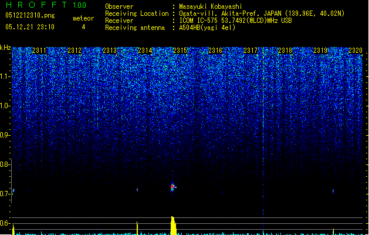Click the 0.8 kHz axis label
Image resolution: width=369 pixels, height=235 pixels.
click(x=5, y=164)
